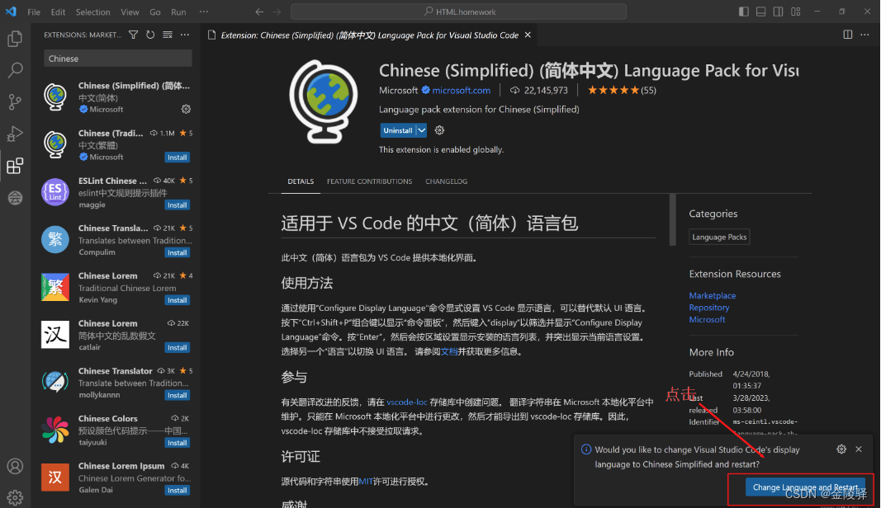Open the Selection menu
The height and width of the screenshot is (508, 881).
coord(92,12)
